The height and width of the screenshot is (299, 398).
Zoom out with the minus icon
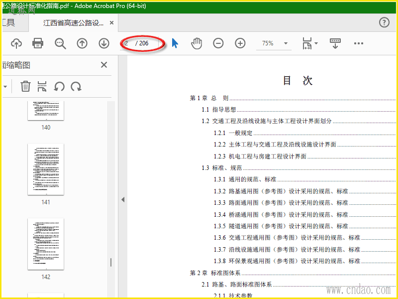point(218,43)
